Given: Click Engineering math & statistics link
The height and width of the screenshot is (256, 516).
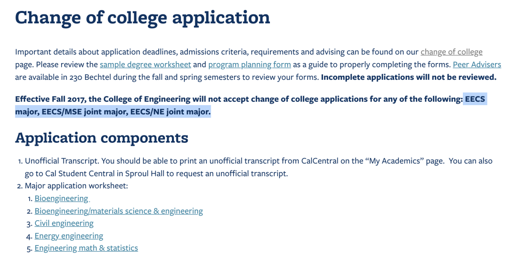Looking at the screenshot, I should click(x=86, y=248).
